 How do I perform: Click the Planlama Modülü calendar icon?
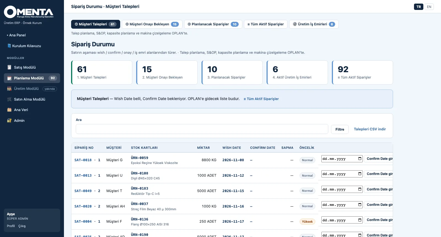click(x=9, y=78)
